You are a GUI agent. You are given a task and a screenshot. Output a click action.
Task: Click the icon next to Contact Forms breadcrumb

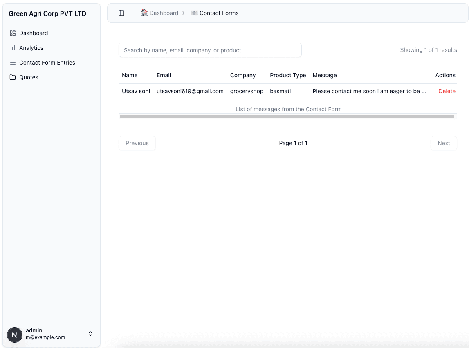click(x=193, y=13)
